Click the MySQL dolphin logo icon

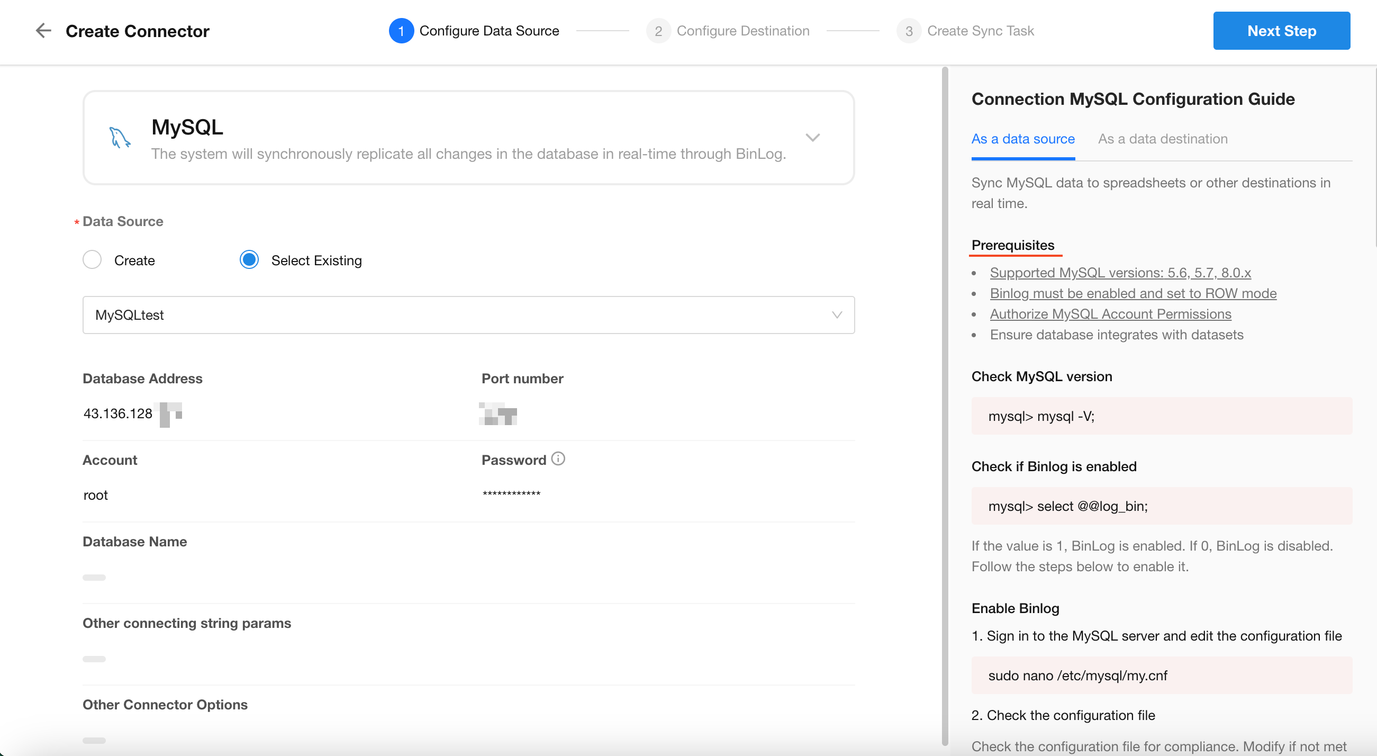tap(120, 138)
